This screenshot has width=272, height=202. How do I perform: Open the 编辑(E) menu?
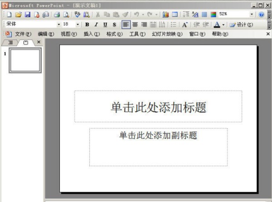tap(46, 34)
